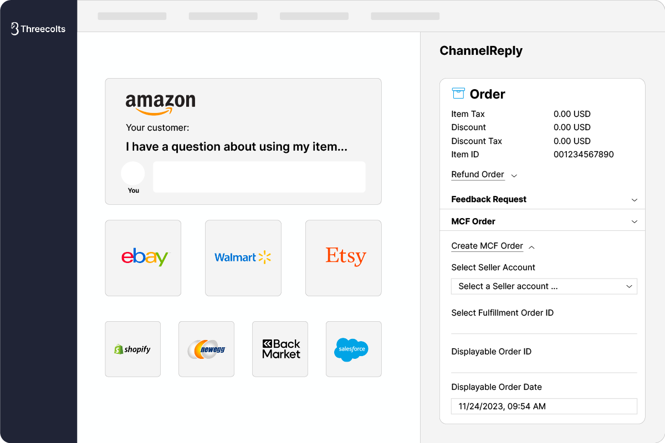Focus the Displayable Order ID field
The image size is (665, 443).
[544, 365]
